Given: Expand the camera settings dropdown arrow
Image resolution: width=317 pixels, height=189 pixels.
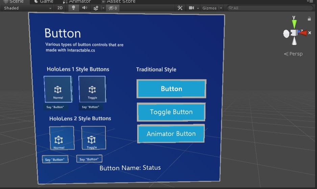Looking at the screenshot, I should coord(198,8).
